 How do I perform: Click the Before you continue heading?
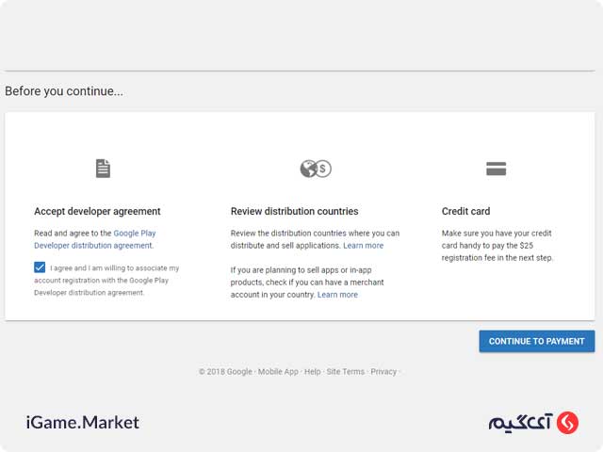[64, 91]
